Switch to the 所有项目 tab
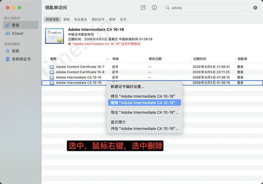This screenshot has width=263, height=184. click(52, 20)
